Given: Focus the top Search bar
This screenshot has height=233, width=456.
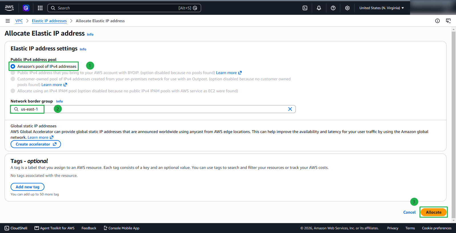Looking at the screenshot, I should (124, 8).
